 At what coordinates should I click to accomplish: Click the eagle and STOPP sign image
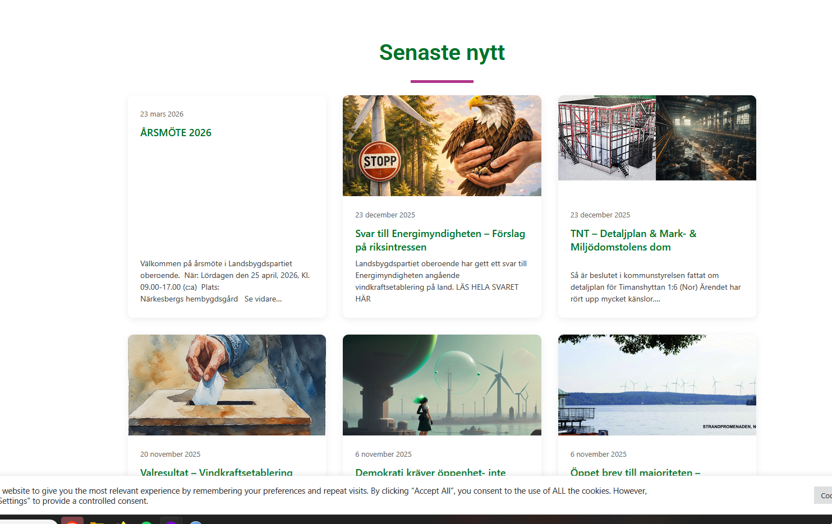pyautogui.click(x=442, y=146)
